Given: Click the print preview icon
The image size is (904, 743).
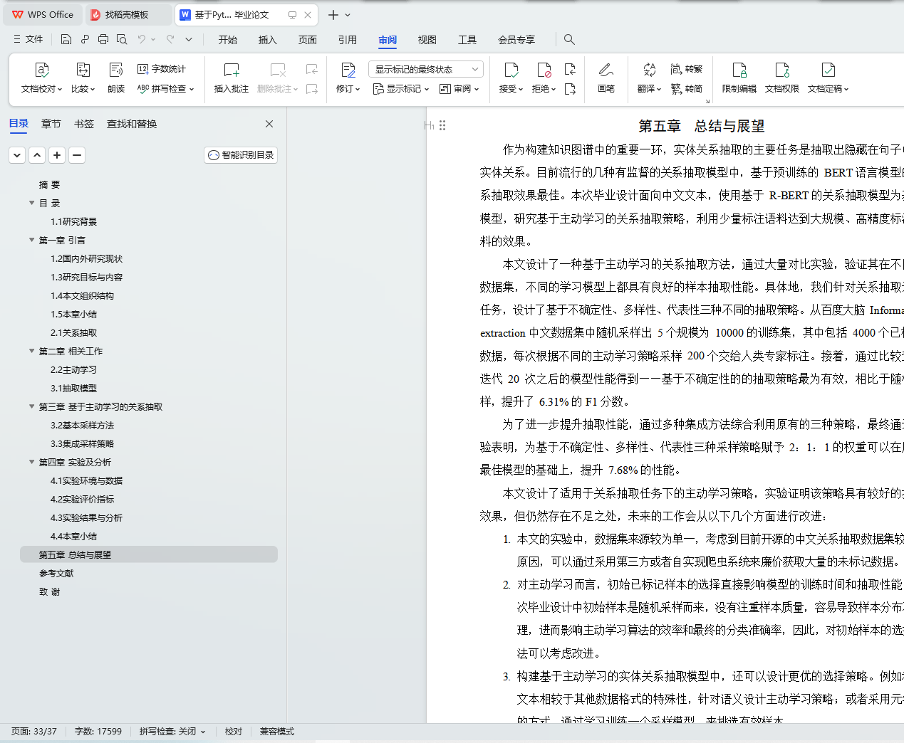Looking at the screenshot, I should 122,39.
